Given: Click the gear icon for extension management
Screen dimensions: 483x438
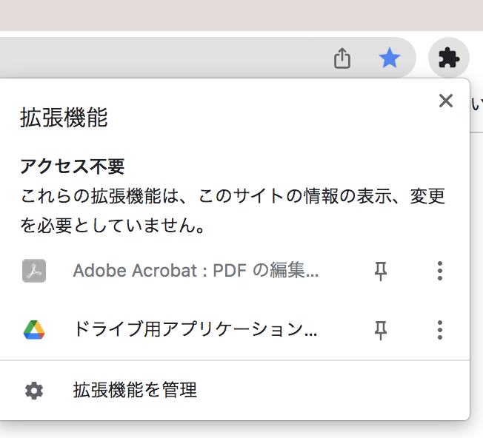Looking at the screenshot, I should pyautogui.click(x=34, y=390).
